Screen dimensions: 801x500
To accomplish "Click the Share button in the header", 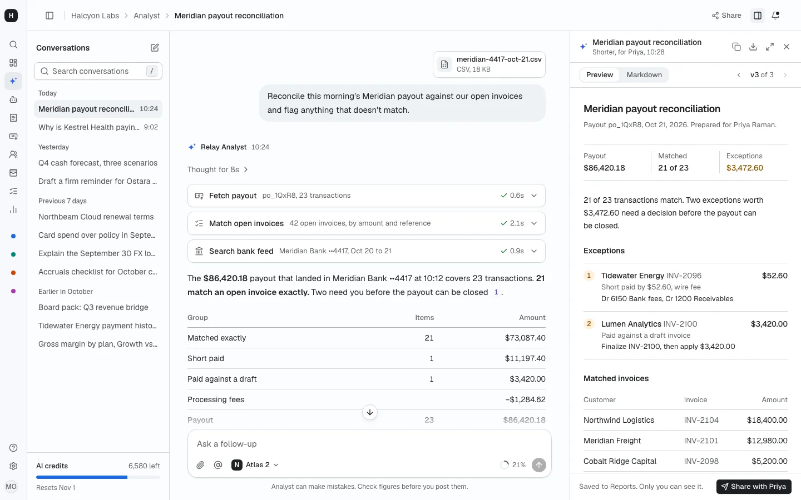I will pyautogui.click(x=726, y=16).
